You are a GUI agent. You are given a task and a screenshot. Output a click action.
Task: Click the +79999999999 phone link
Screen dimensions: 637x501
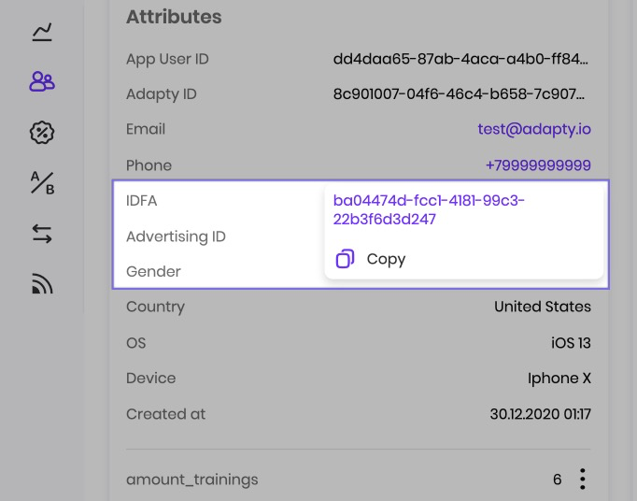click(x=538, y=165)
